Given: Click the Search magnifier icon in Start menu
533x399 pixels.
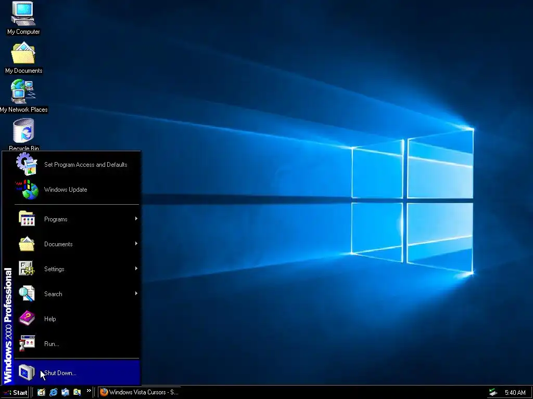Looking at the screenshot, I should pyautogui.click(x=27, y=294).
